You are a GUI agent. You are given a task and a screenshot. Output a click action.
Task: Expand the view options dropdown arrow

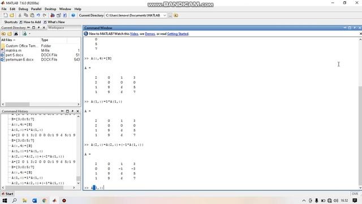(29, 34)
